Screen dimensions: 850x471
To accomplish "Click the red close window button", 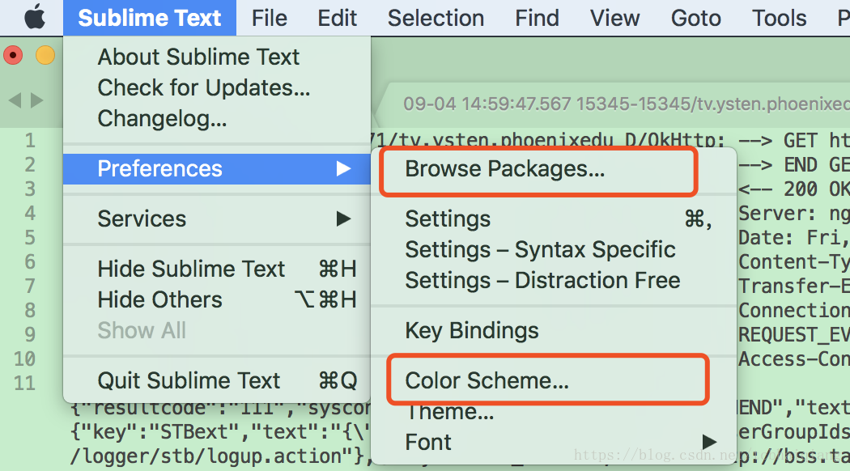I will point(13,55).
